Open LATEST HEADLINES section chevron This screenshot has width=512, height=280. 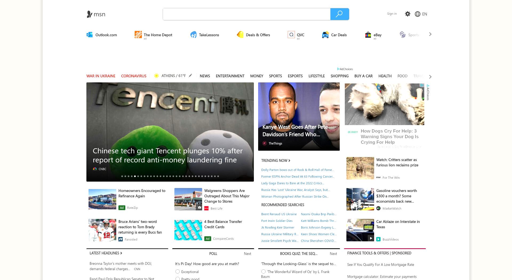point(121,253)
